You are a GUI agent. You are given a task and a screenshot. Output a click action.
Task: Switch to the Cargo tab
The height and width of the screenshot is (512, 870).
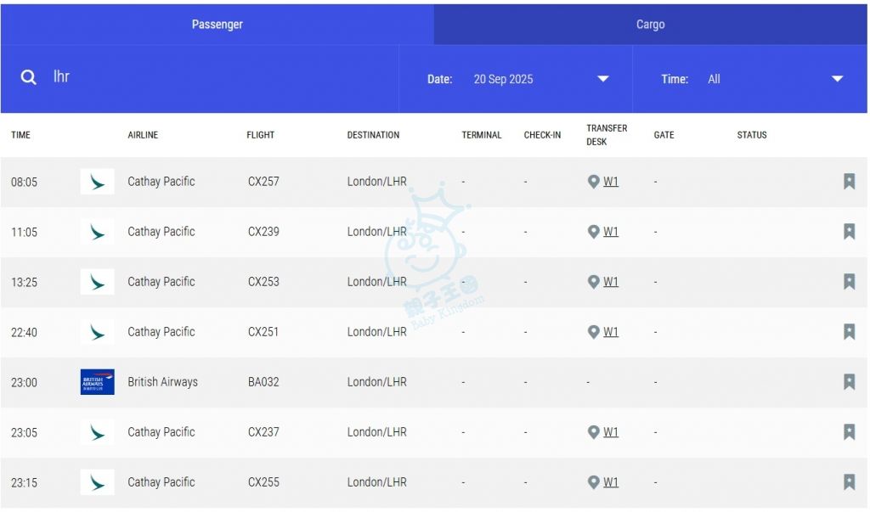tap(650, 25)
